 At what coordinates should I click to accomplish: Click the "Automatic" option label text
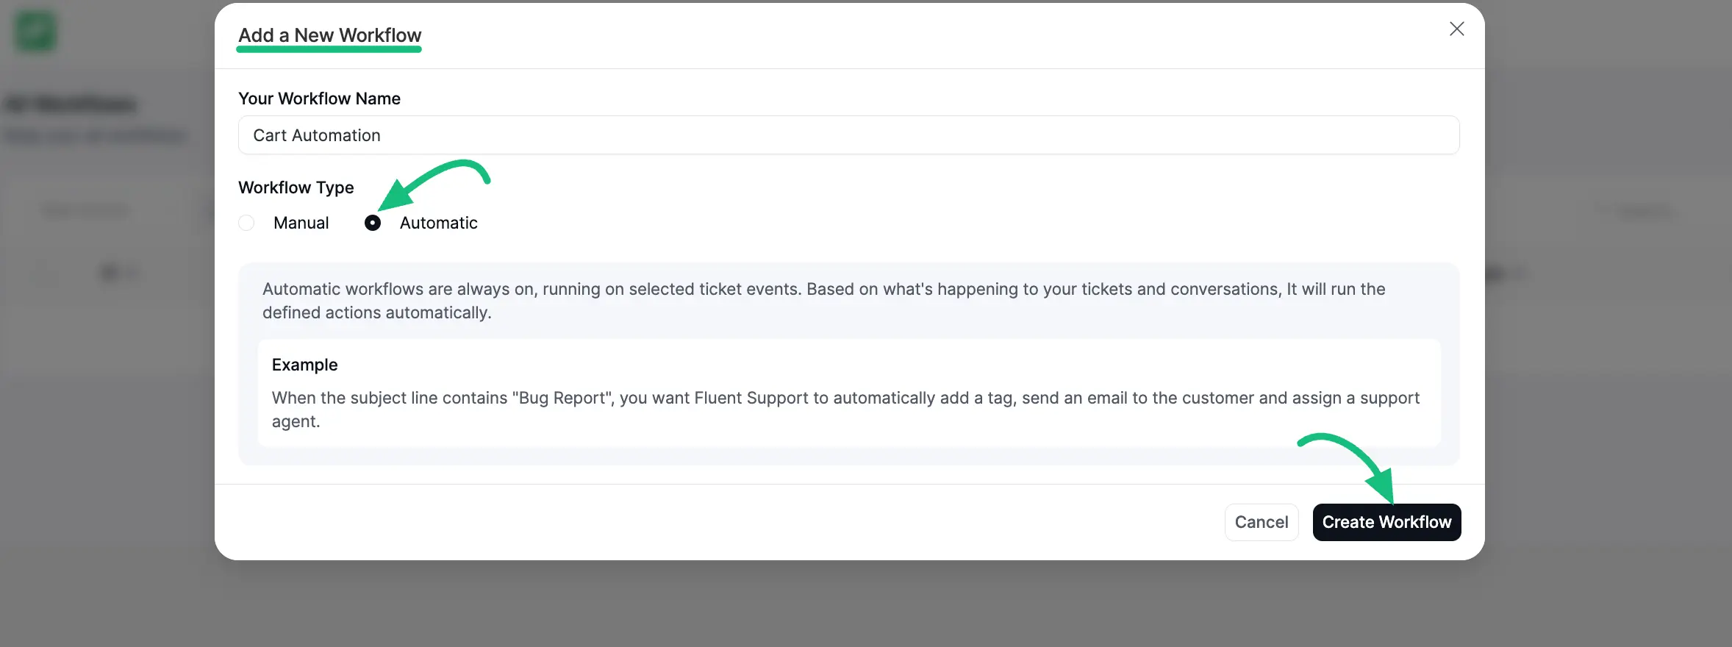tap(438, 223)
